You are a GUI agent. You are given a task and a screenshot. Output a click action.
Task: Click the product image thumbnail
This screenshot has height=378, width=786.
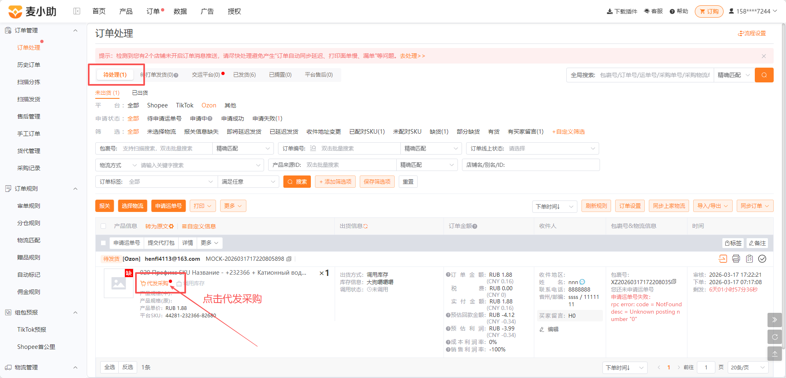119,283
